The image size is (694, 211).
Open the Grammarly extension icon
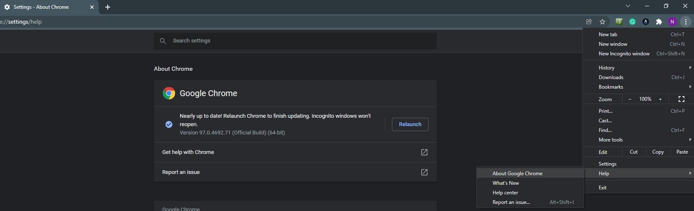[x=632, y=22]
